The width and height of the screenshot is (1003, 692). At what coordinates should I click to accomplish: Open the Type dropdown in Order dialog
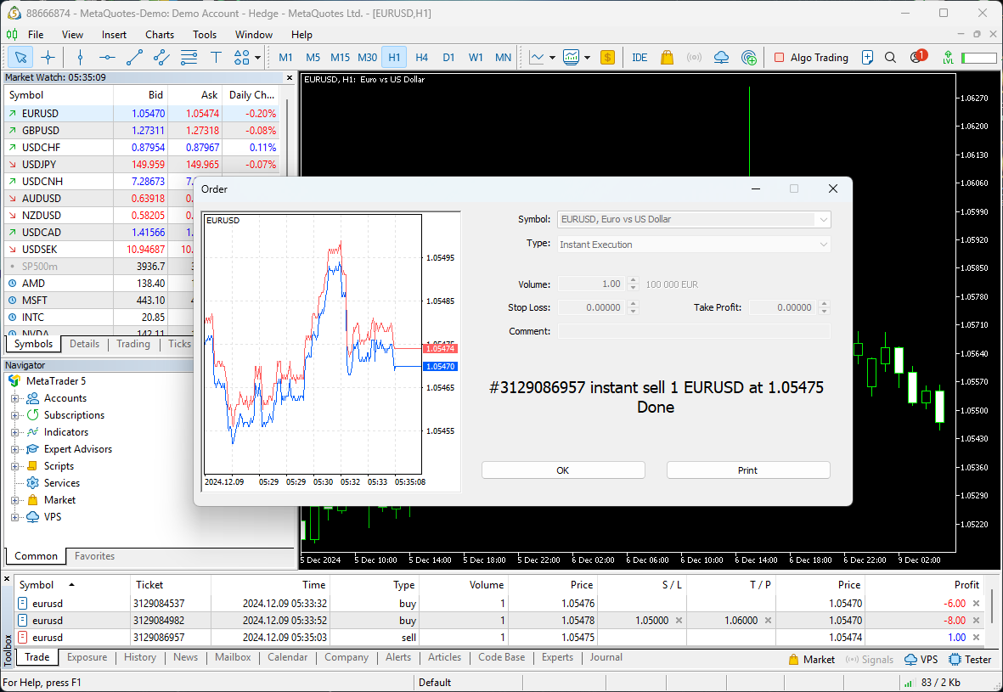click(823, 245)
